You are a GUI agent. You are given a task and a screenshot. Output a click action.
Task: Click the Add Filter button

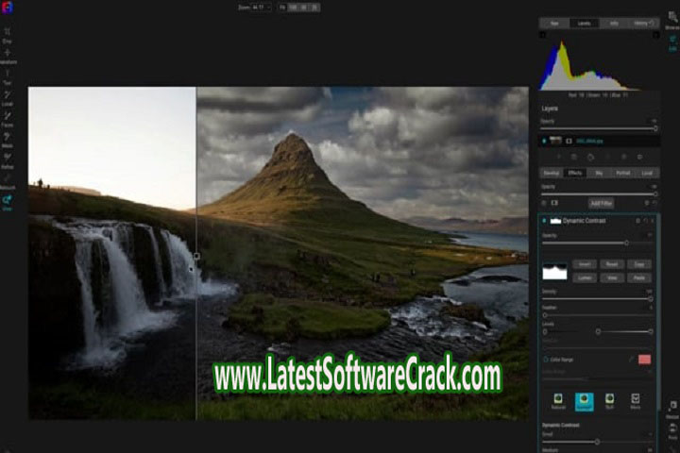point(601,203)
